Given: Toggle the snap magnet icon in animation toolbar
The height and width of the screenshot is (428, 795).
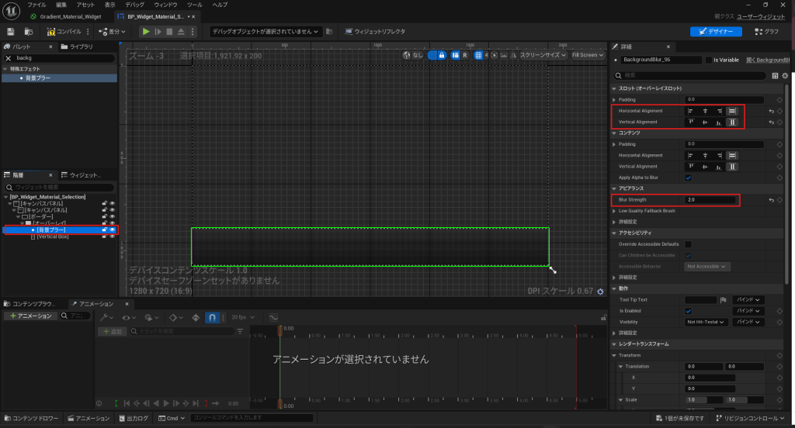Looking at the screenshot, I should [212, 317].
